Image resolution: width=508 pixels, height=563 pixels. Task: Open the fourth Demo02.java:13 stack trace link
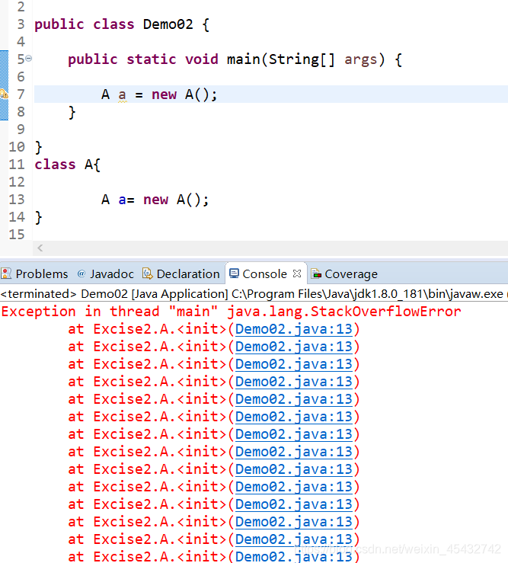pyautogui.click(x=294, y=382)
